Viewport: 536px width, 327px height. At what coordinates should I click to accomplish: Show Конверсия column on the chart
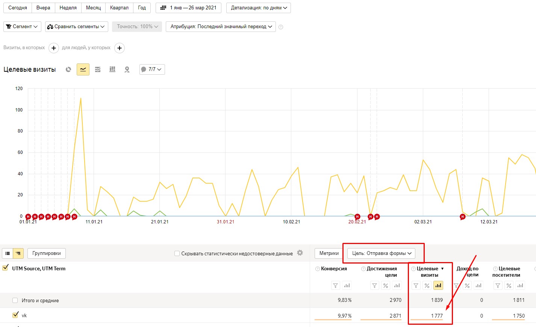click(347, 286)
